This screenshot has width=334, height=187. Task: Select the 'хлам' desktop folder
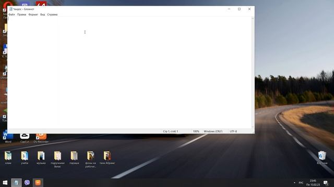click(x=8, y=158)
